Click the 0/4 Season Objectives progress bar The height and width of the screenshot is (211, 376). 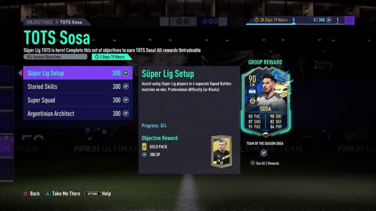tap(55, 57)
